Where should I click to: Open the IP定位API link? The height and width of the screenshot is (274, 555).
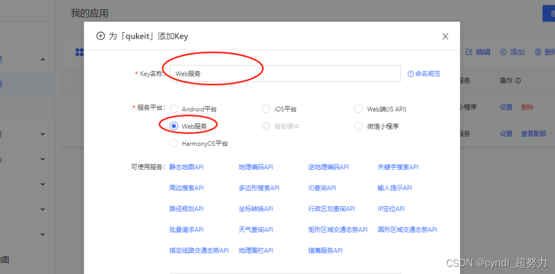click(391, 209)
